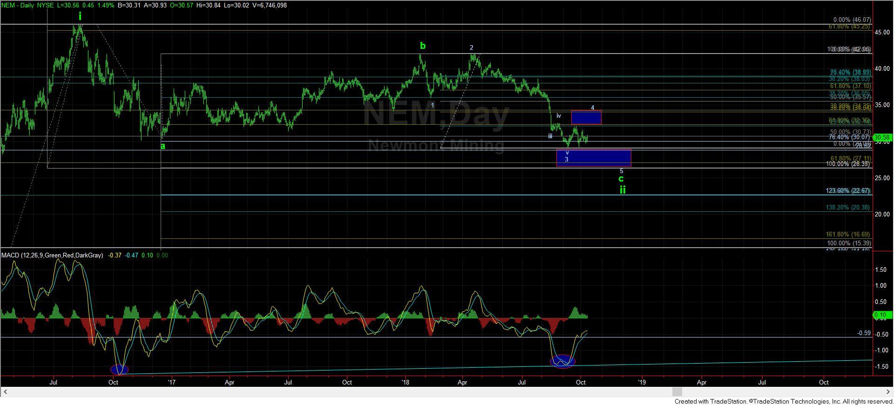
Task: Select the blue ellipse at the Oct 2016 MACD low
Action: tap(120, 370)
